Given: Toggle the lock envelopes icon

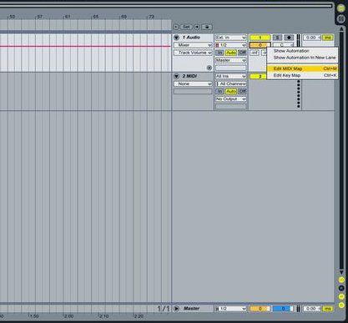Looking at the screenshot, I should point(207,27).
